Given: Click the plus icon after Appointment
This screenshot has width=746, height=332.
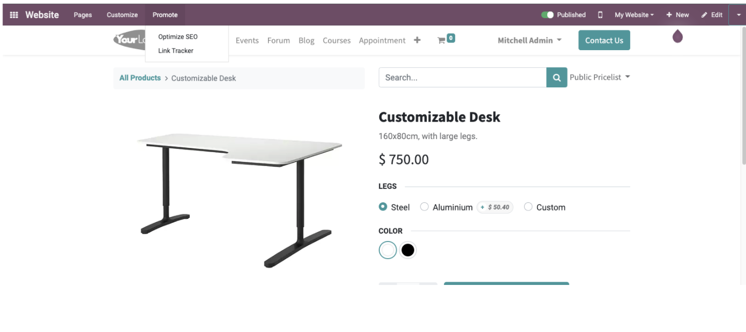Looking at the screenshot, I should pos(417,40).
